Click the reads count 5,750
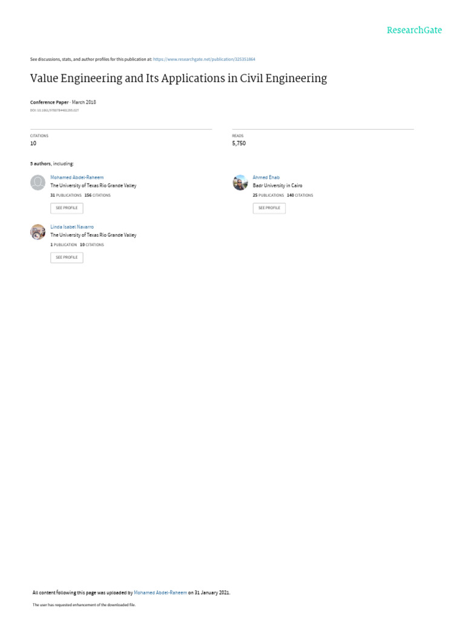 click(239, 143)
